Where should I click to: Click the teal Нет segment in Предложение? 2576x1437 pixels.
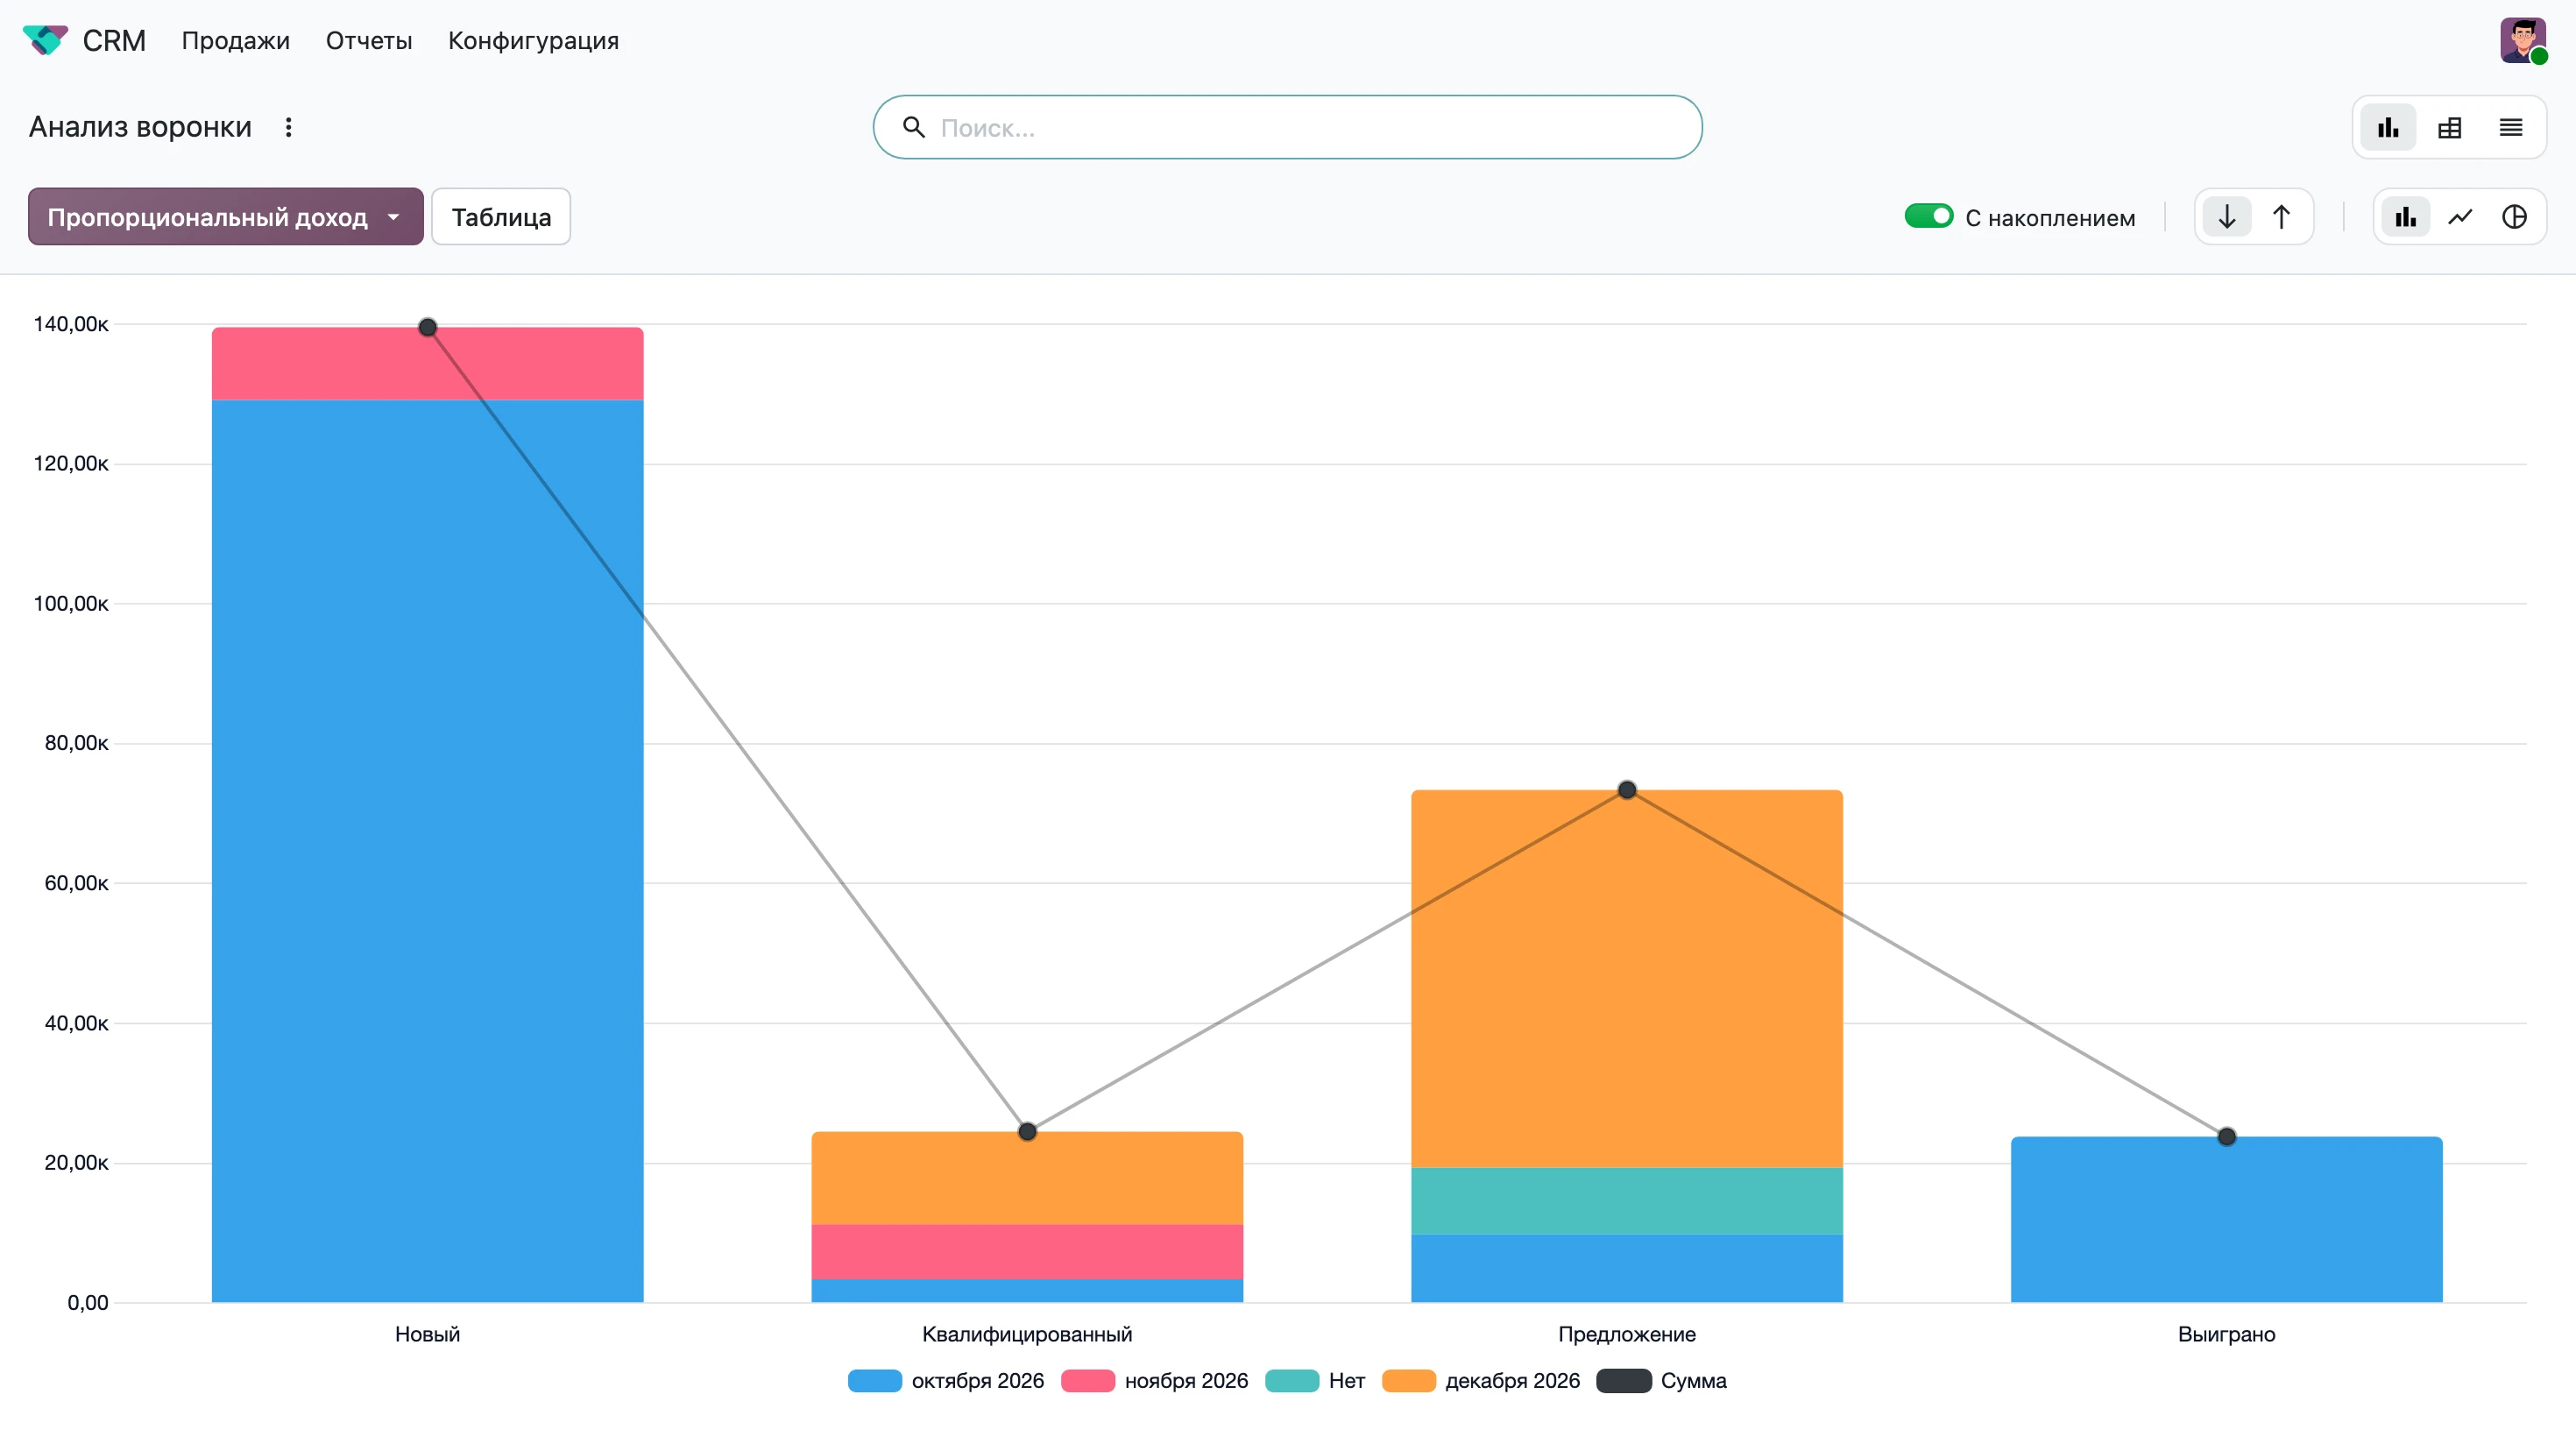tap(1627, 1201)
